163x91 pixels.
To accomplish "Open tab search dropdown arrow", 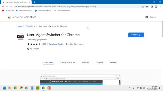I will click(143, 2).
